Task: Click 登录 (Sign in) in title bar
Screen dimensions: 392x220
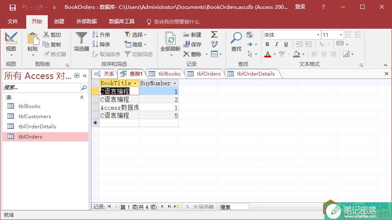Action: point(300,7)
